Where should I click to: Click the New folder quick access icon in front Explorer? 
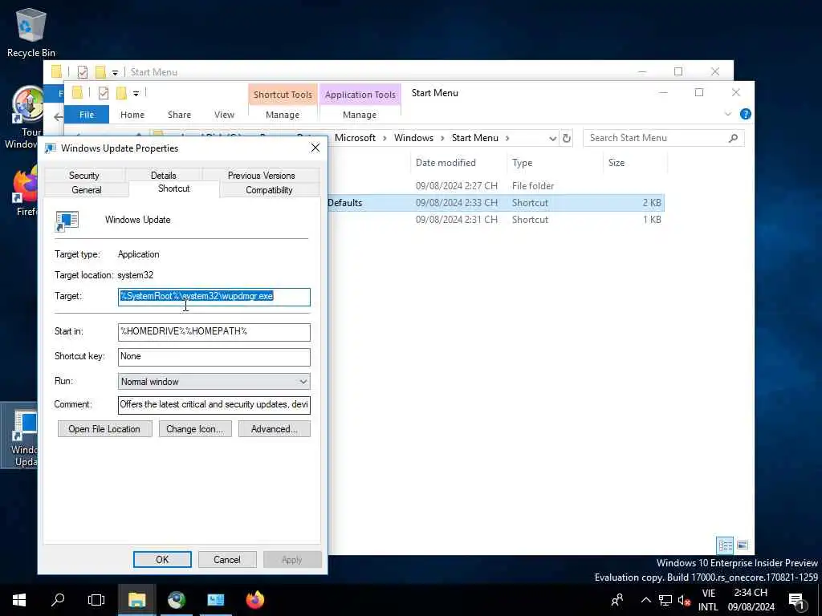121,93
